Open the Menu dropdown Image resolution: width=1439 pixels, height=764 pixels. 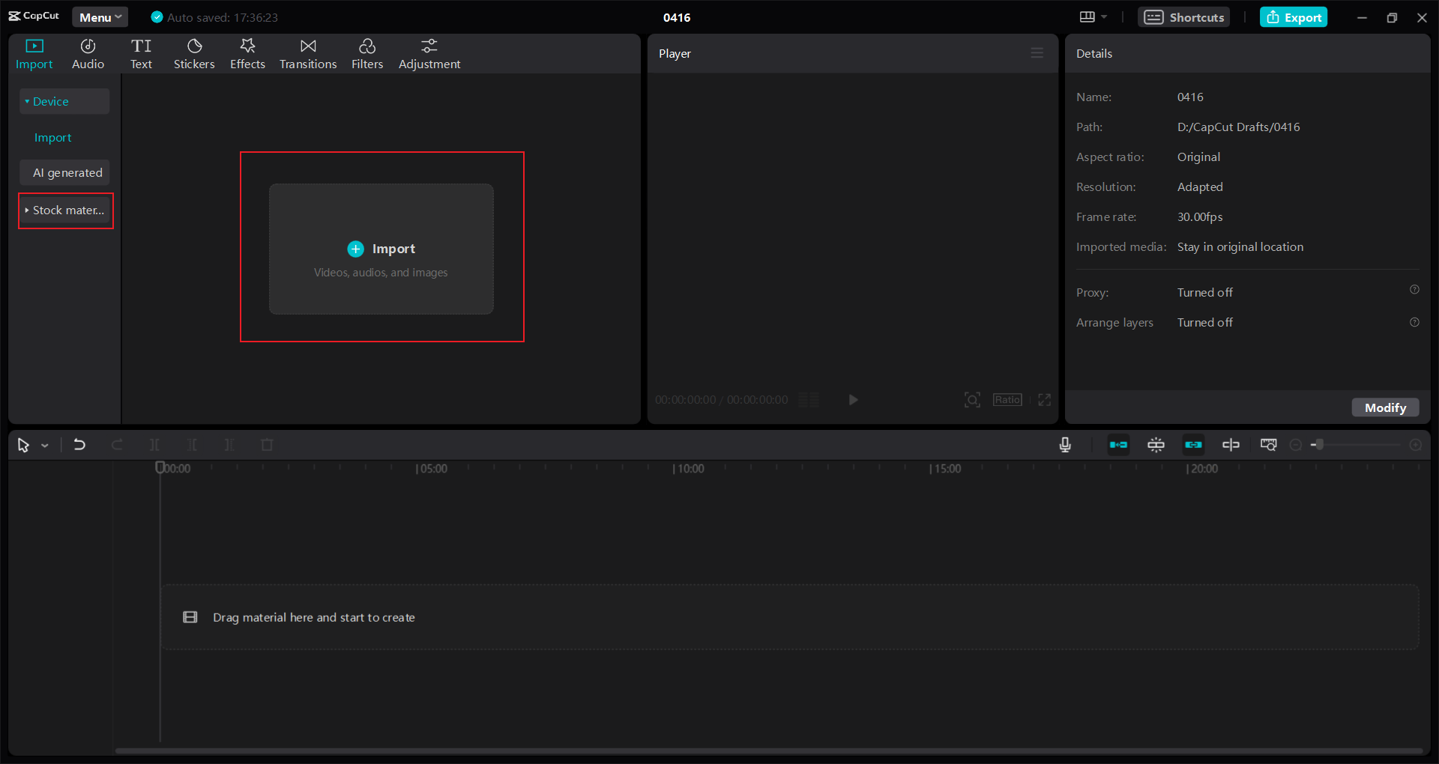(100, 16)
